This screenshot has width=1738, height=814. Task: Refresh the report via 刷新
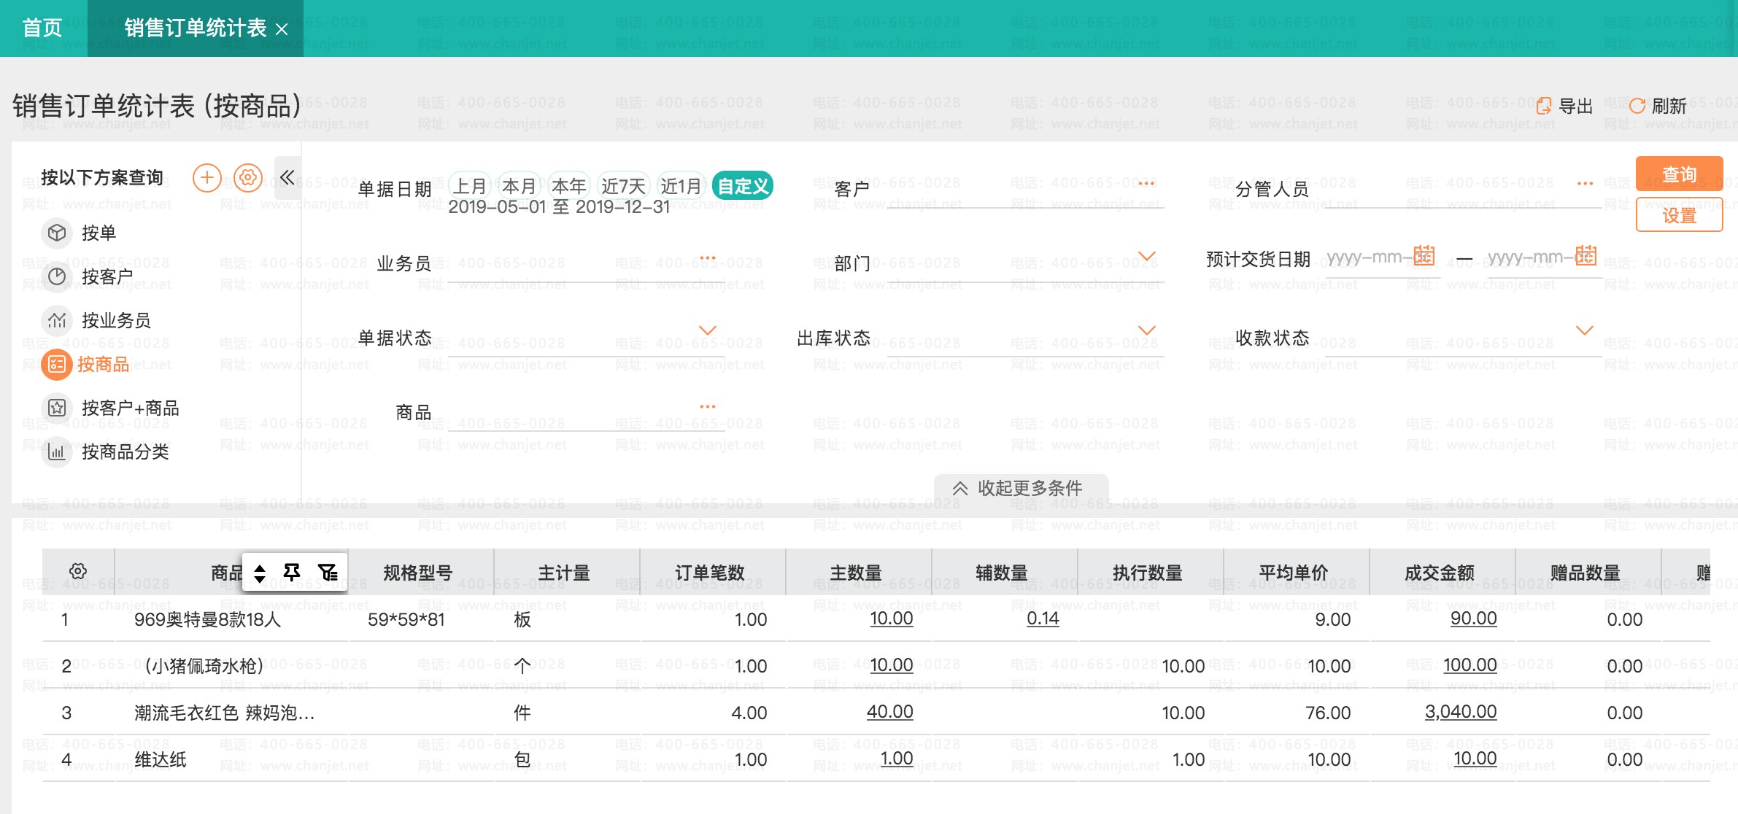(x=1658, y=106)
